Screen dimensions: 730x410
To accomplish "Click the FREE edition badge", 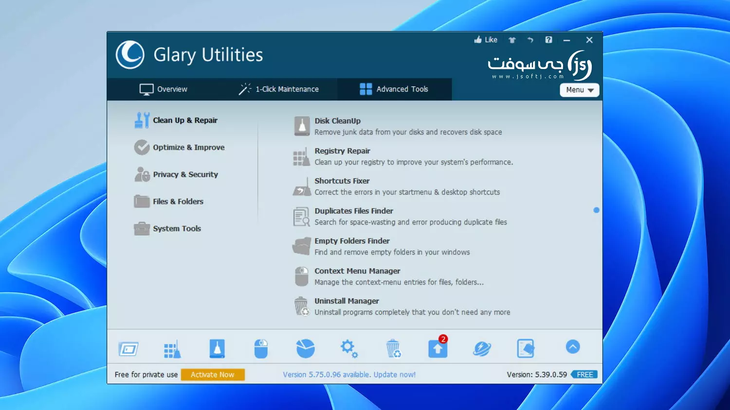I will point(584,375).
